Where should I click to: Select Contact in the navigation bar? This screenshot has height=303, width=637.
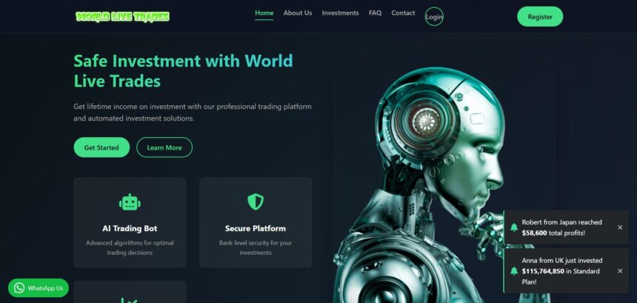pos(403,13)
